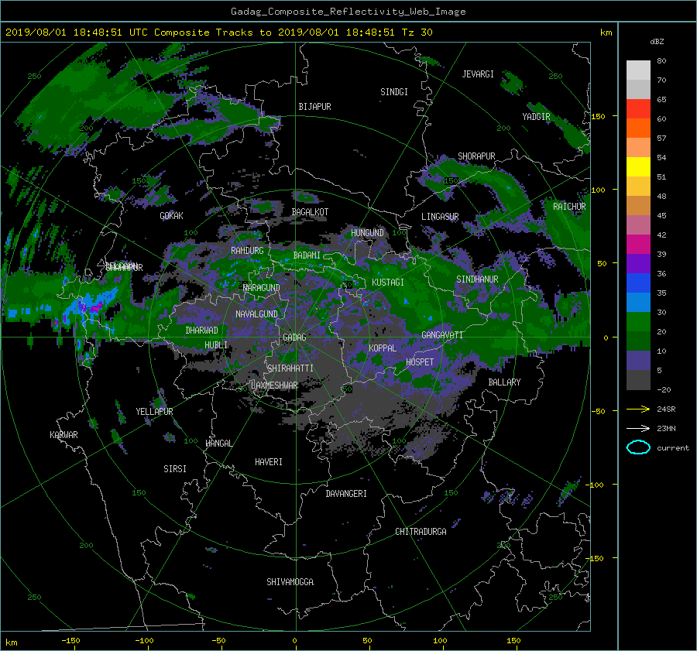Click the YELLAPUR city label
Viewport: 697px width, 651px height.
coord(154,412)
